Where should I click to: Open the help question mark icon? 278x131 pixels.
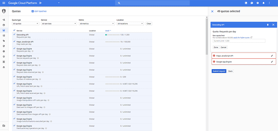[x=258, y=3]
